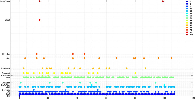Click the x-axis tick label 20

click(48, 98)
